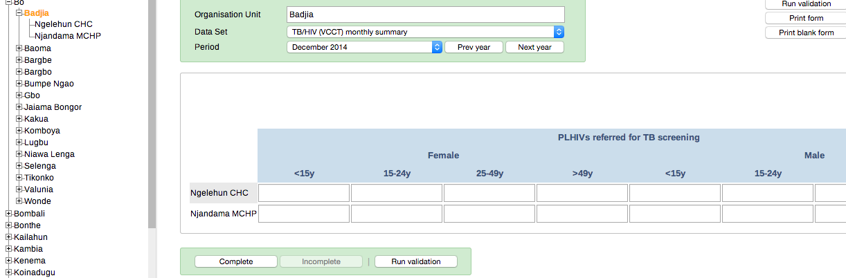Print the blank form

806,33
